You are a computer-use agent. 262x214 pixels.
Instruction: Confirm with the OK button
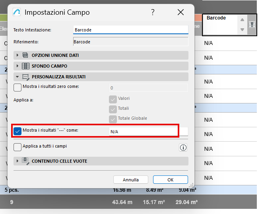(x=170, y=180)
